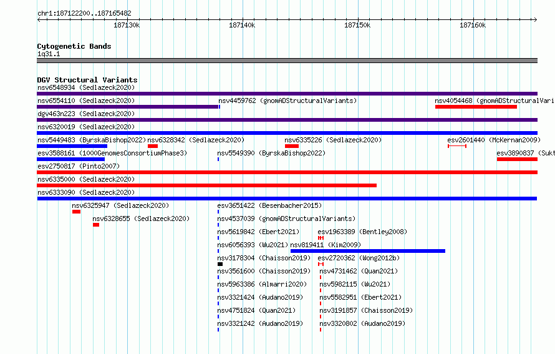Click the nsv6325947 small red bar

[x=76, y=212]
